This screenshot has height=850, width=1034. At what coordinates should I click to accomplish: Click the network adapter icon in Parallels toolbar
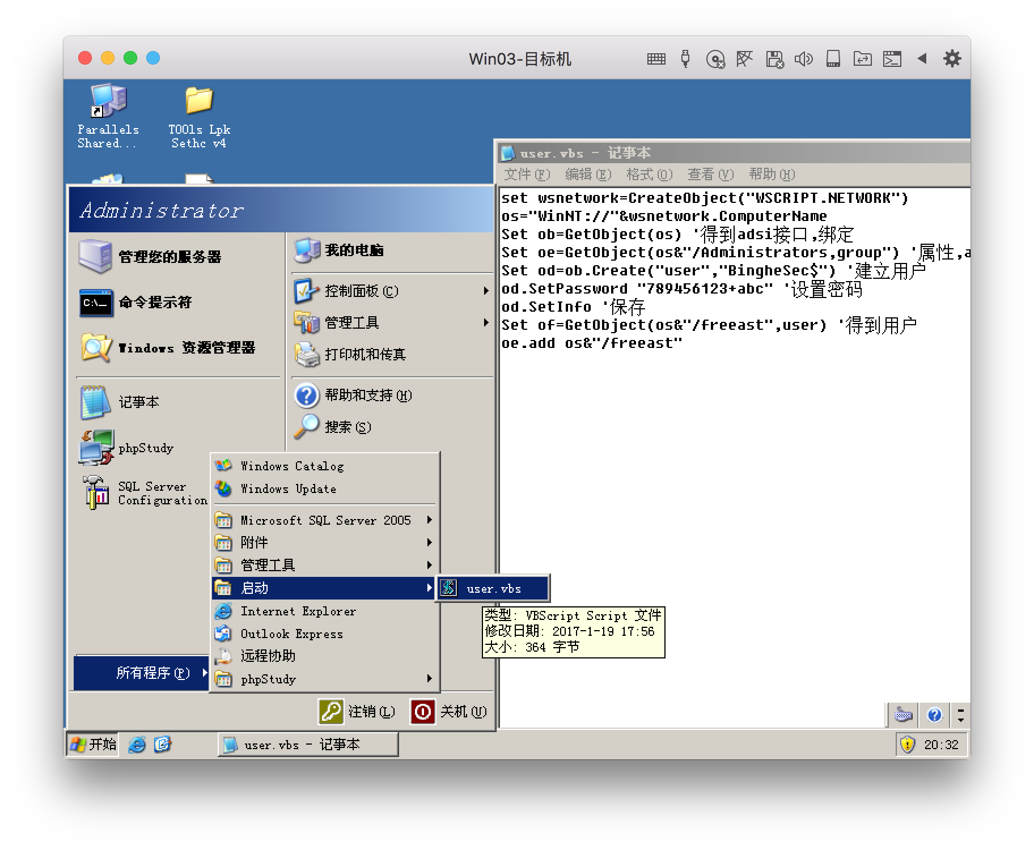tap(744, 58)
